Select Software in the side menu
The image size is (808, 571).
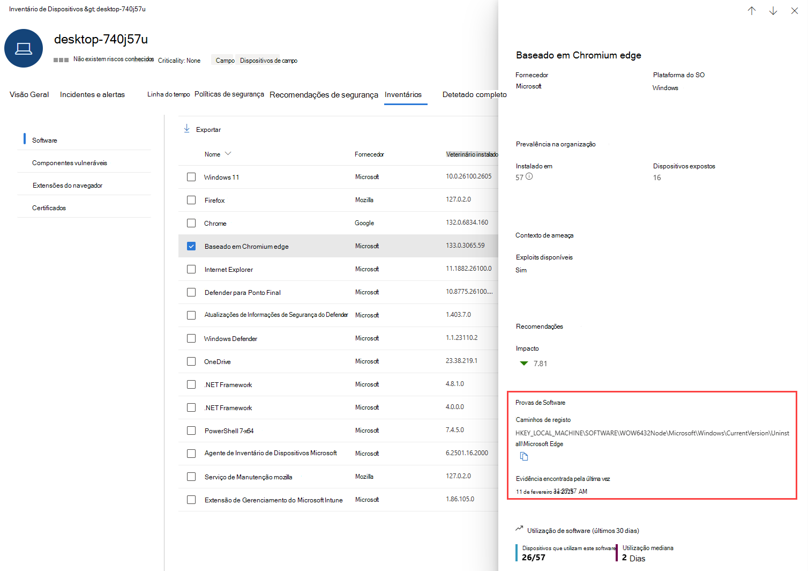pos(44,140)
